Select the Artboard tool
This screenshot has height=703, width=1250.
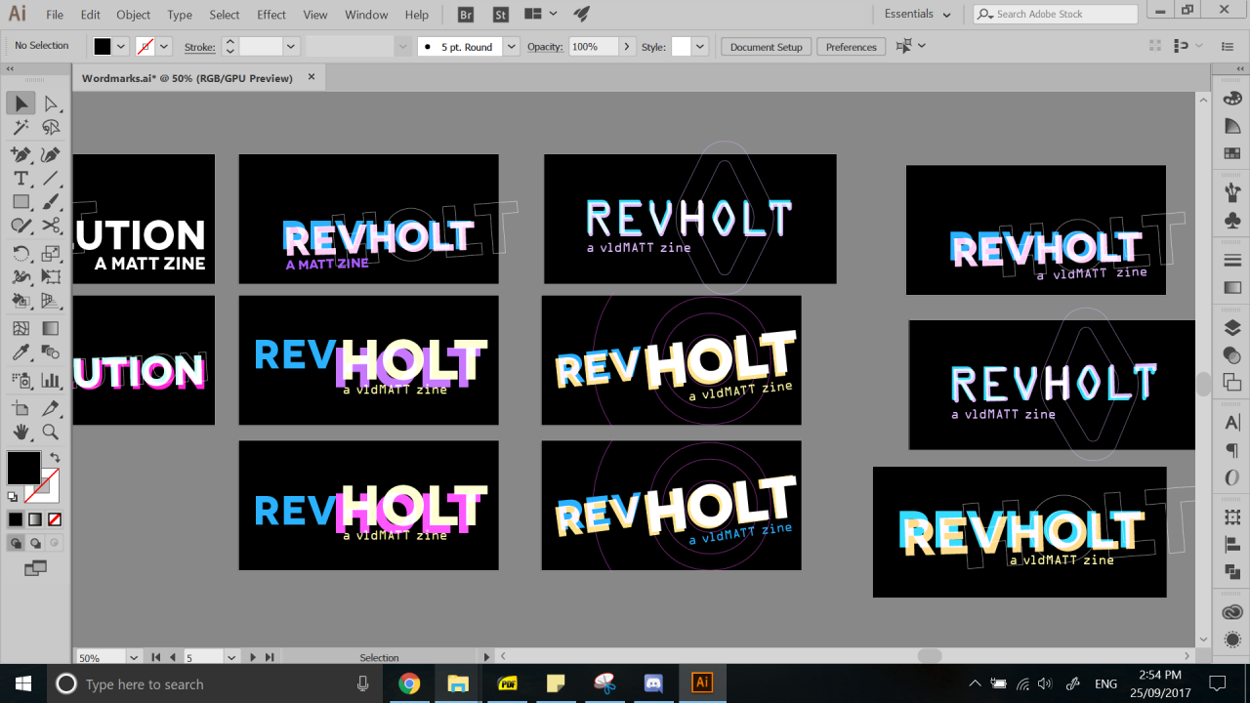(x=21, y=407)
